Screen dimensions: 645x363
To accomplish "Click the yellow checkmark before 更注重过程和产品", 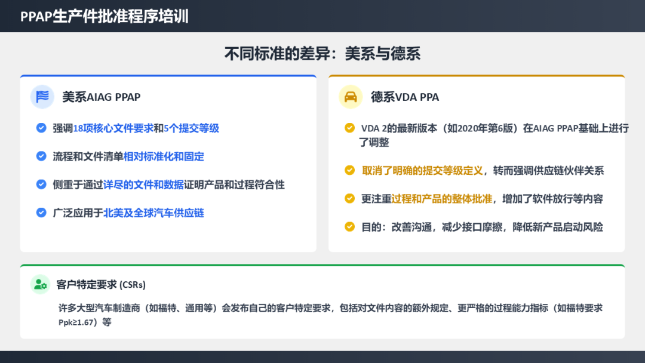I will (349, 199).
